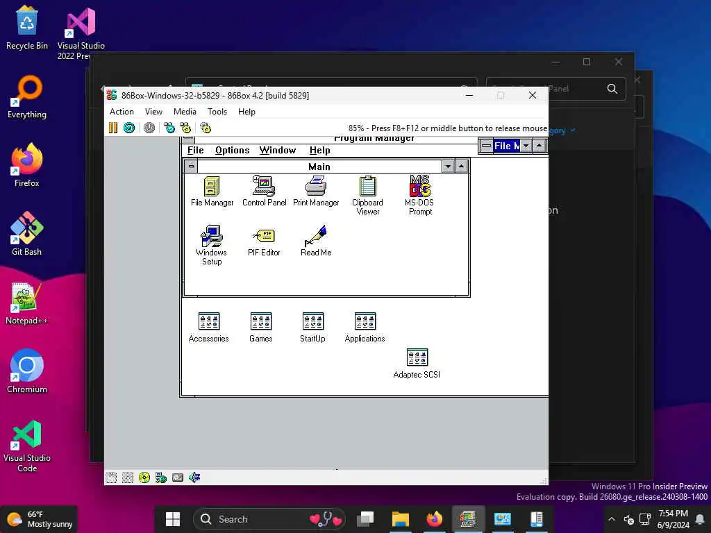This screenshot has width=711, height=533.
Task: Minimize the Main group with down arrow
Action: (448, 167)
